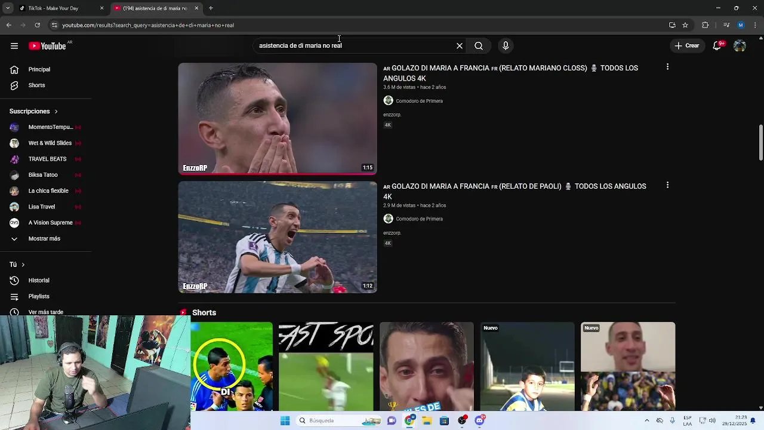Show hidden system tray icons

click(646, 420)
